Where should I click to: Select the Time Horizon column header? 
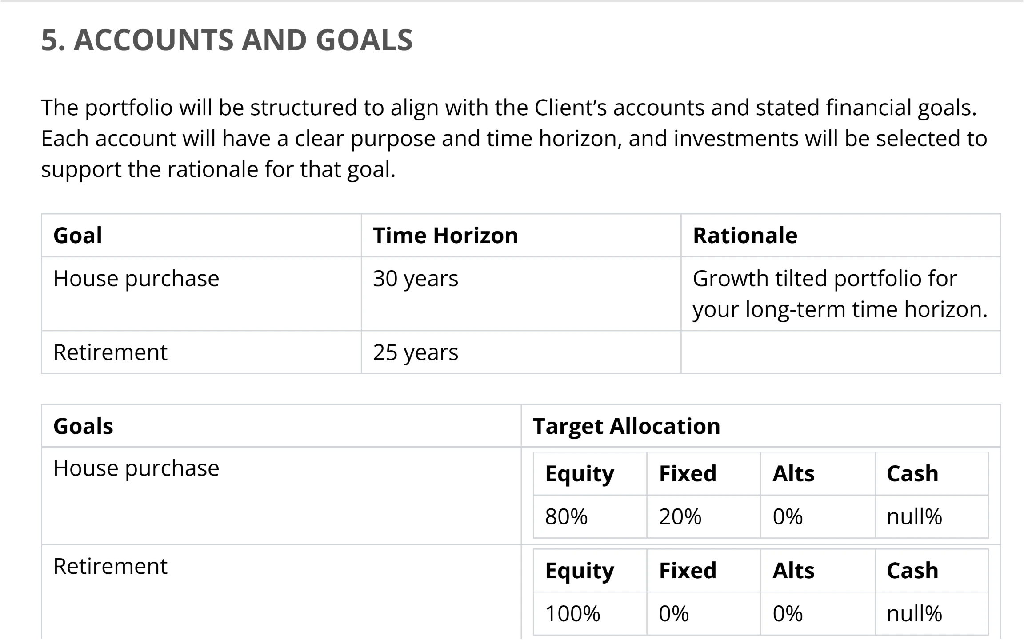pyautogui.click(x=445, y=235)
